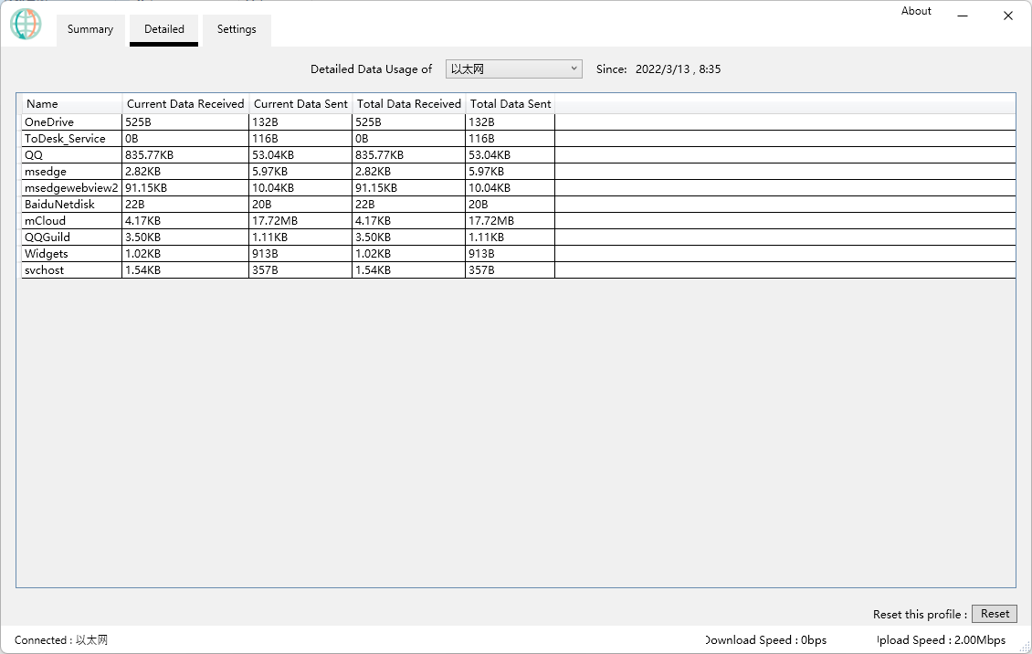Click the Download Speed status text
Image resolution: width=1032 pixels, height=654 pixels.
765,640
